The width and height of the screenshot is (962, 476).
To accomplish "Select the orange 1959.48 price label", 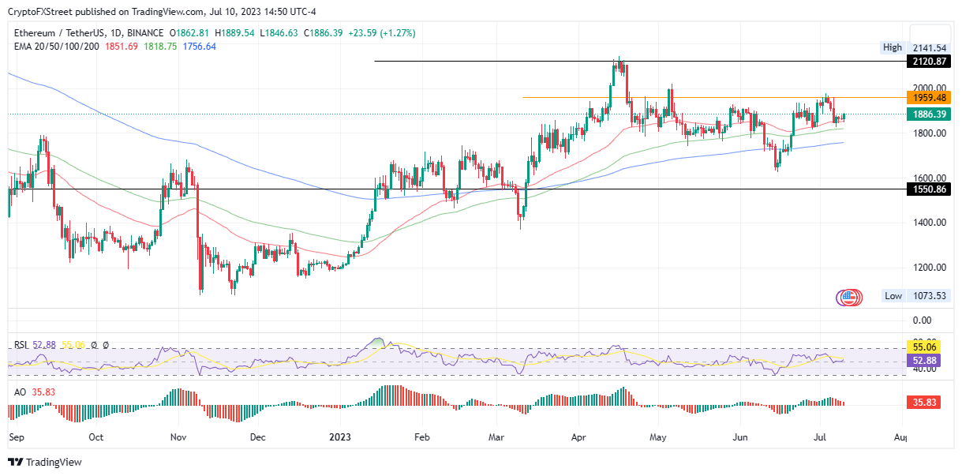I will click(929, 97).
